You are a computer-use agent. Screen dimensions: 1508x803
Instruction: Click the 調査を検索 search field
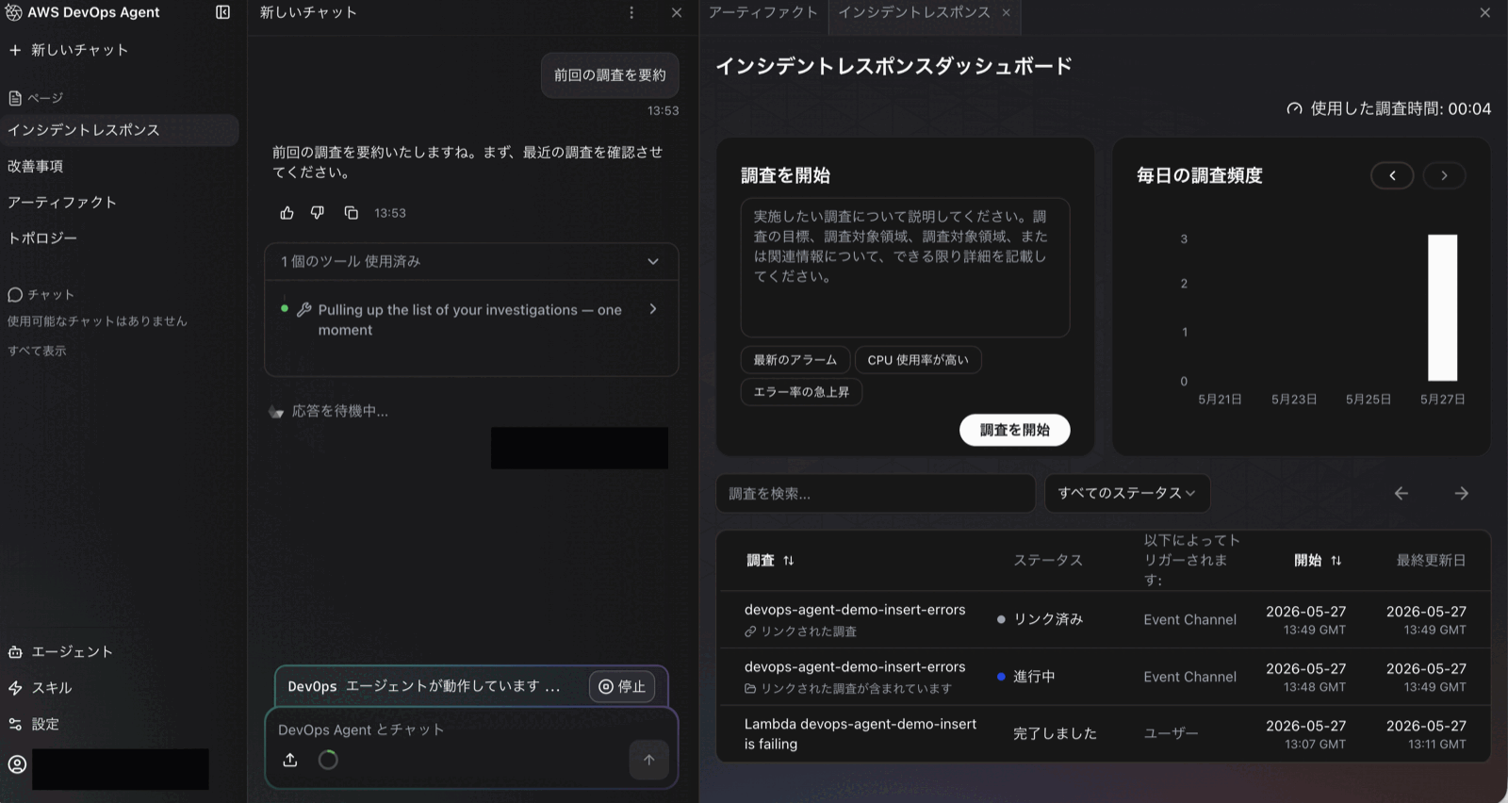pos(876,493)
